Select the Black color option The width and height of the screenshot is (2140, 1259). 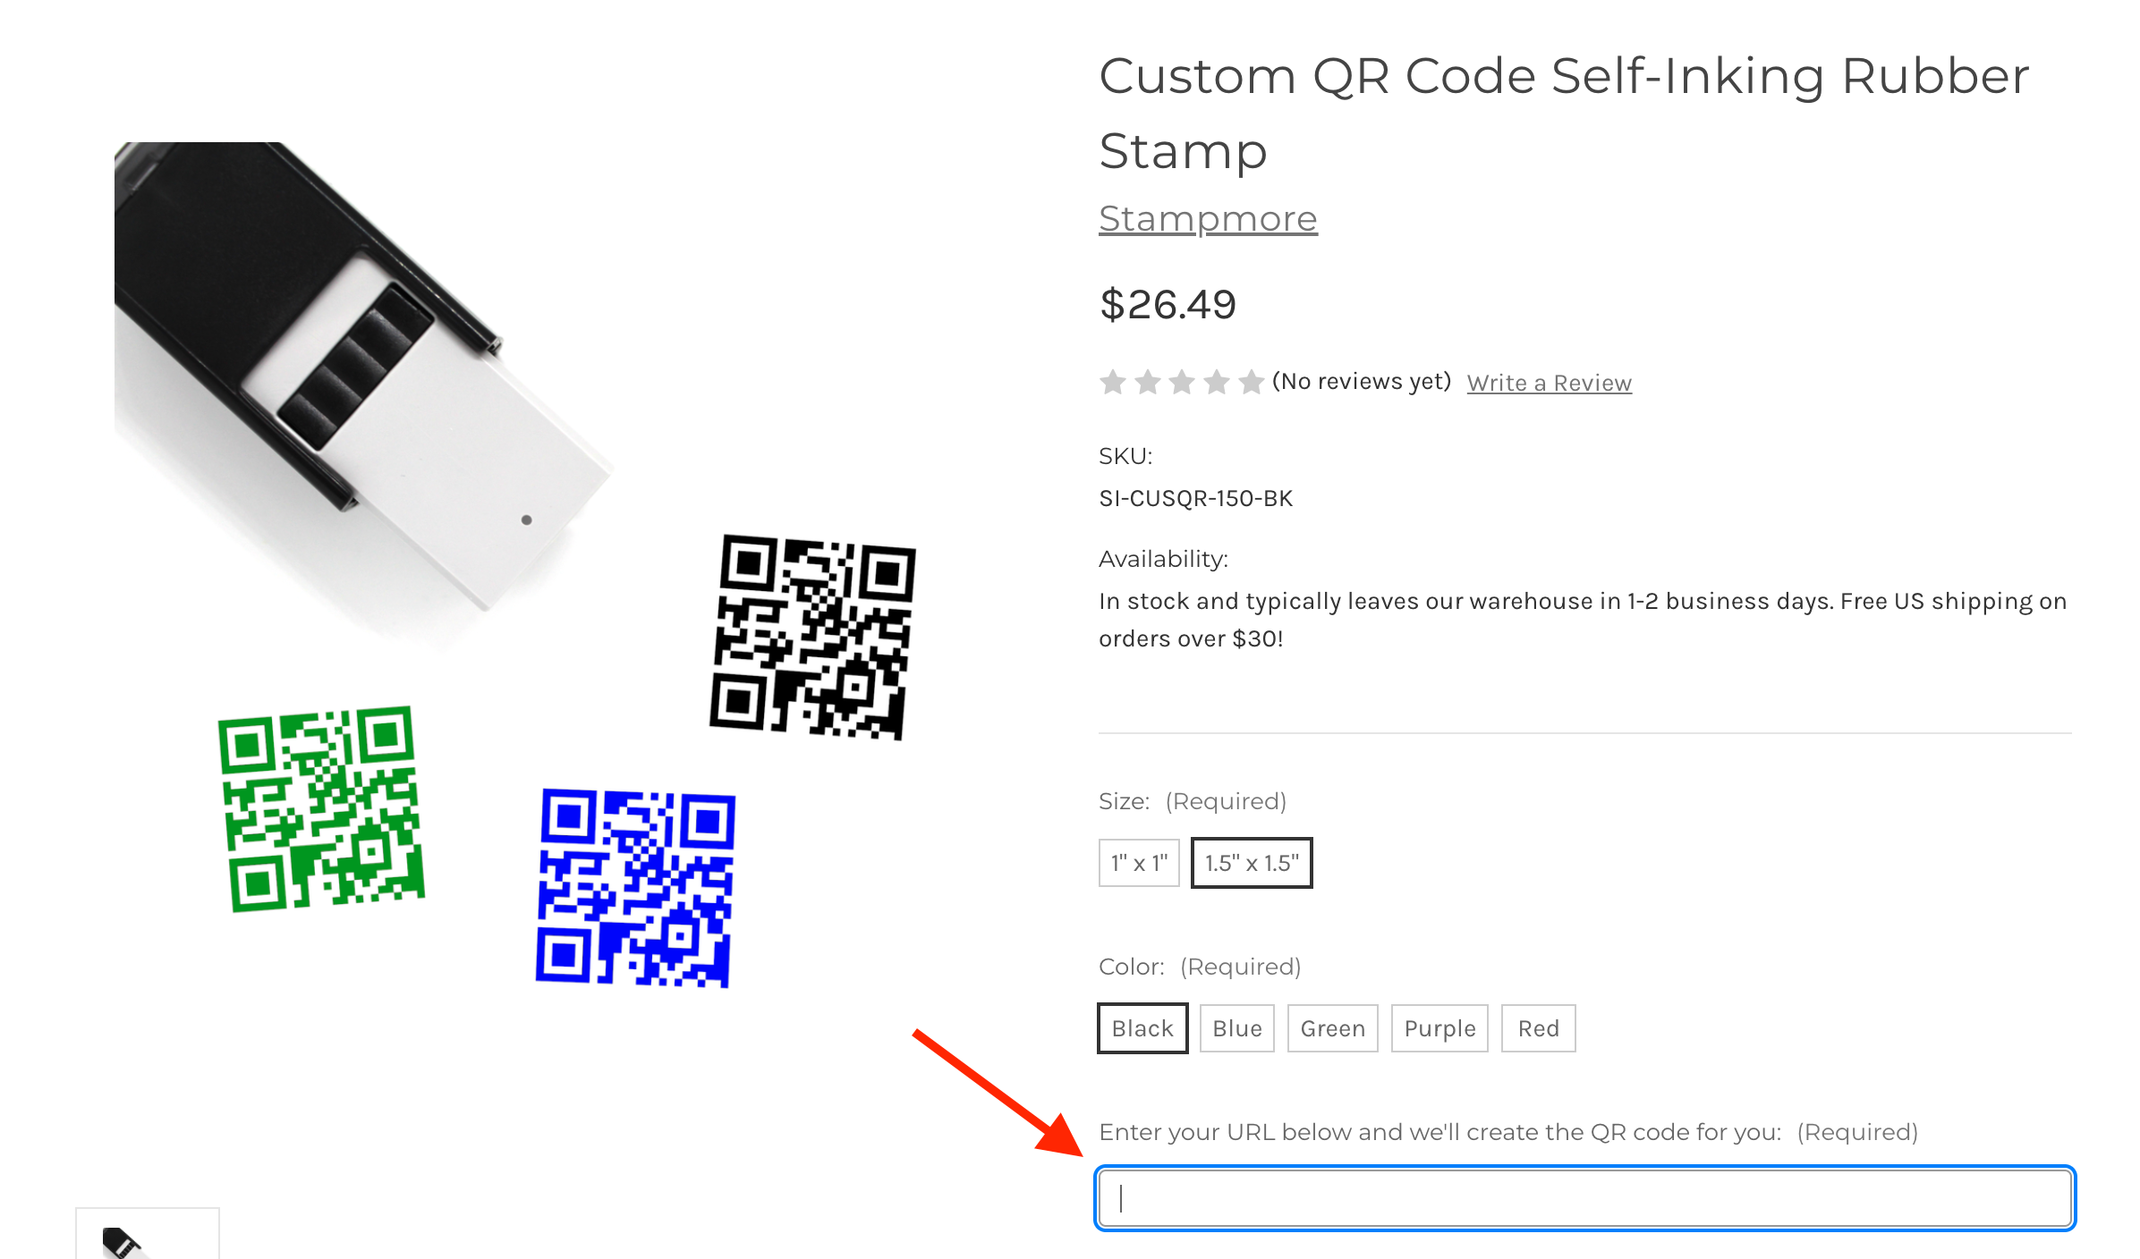[x=1142, y=1027]
